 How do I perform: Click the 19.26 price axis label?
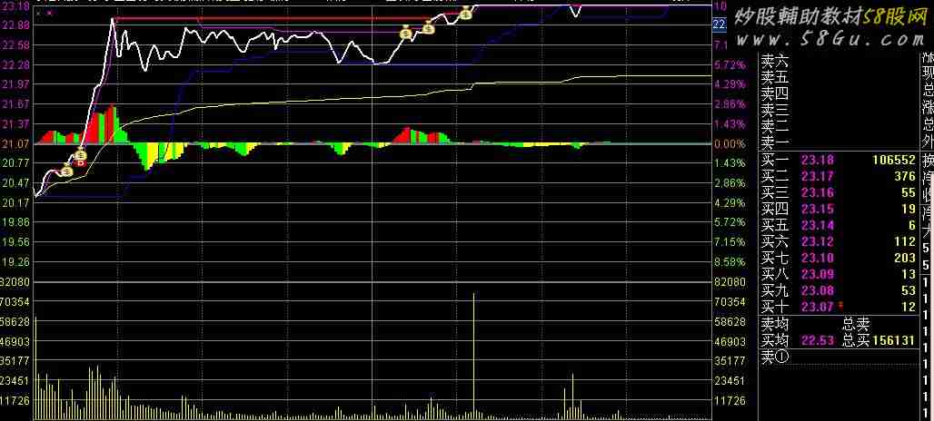[x=16, y=261]
